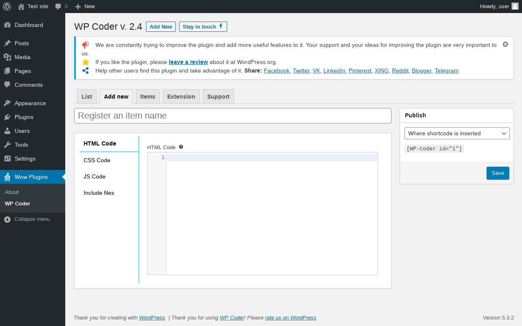This screenshot has width=522, height=326.
Task: Click rate us on WordPress link
Action: [290, 317]
